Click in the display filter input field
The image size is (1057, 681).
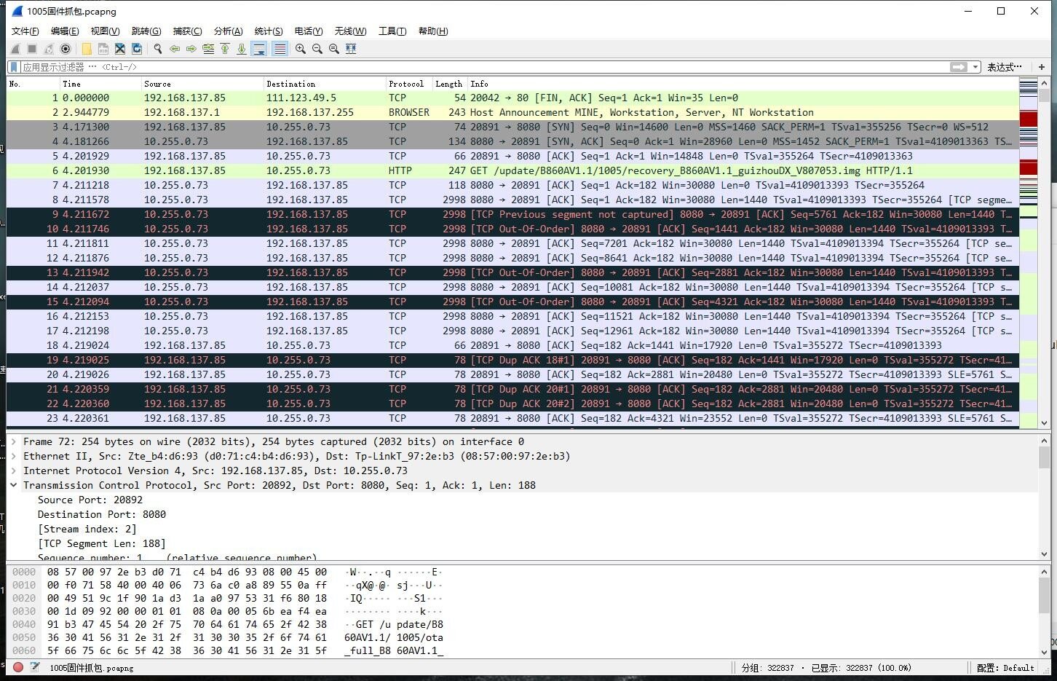pyautogui.click(x=484, y=67)
